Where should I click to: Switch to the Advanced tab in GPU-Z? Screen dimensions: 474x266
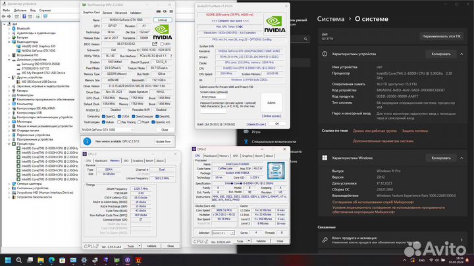[x=121, y=12]
